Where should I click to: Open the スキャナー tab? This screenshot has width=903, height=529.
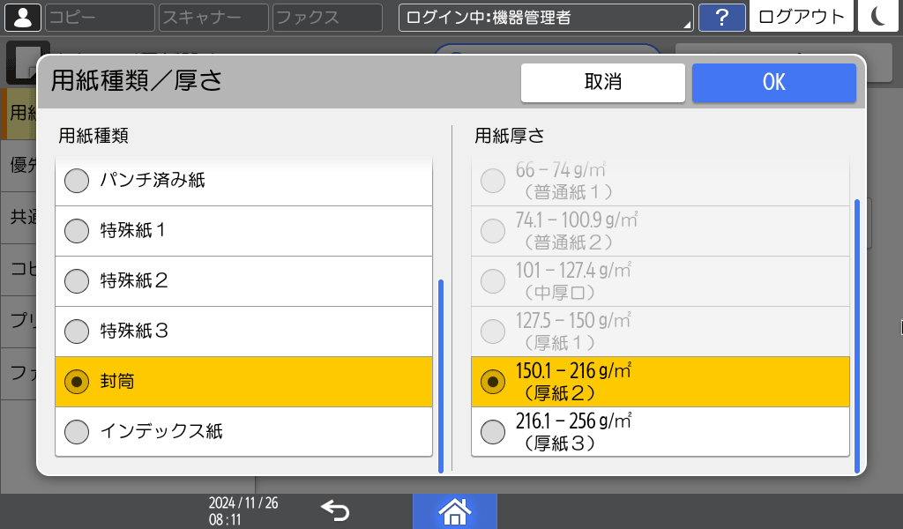[213, 17]
